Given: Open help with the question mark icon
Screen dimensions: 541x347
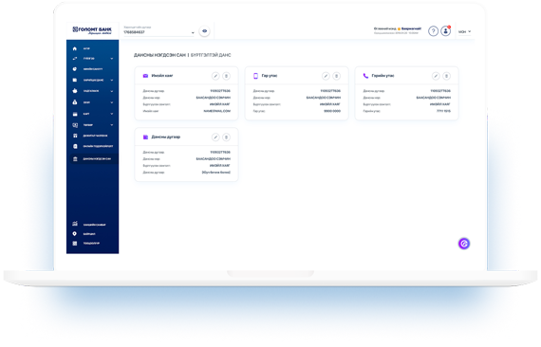Looking at the screenshot, I should tap(434, 31).
